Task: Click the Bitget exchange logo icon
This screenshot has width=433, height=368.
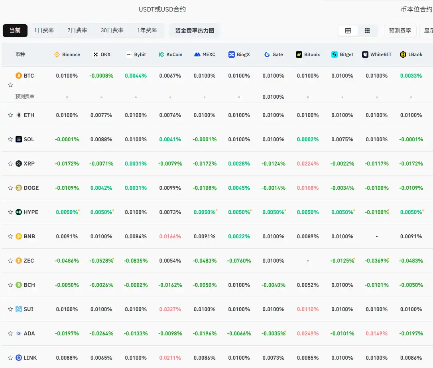Action: point(335,55)
